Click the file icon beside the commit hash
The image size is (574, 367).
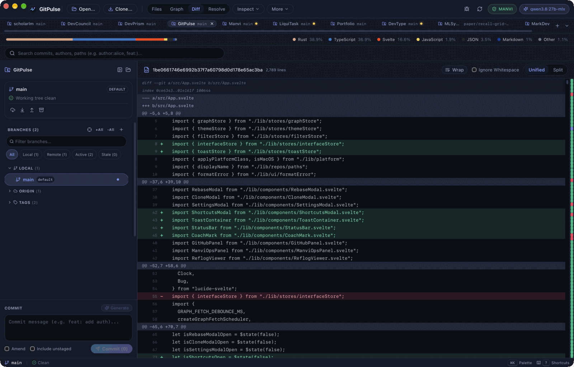point(146,70)
